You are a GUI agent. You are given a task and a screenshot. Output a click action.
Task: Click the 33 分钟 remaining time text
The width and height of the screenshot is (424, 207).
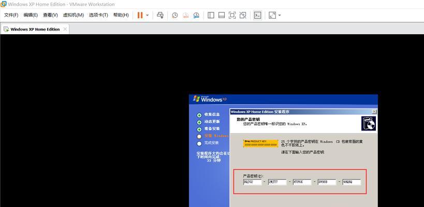214,160
